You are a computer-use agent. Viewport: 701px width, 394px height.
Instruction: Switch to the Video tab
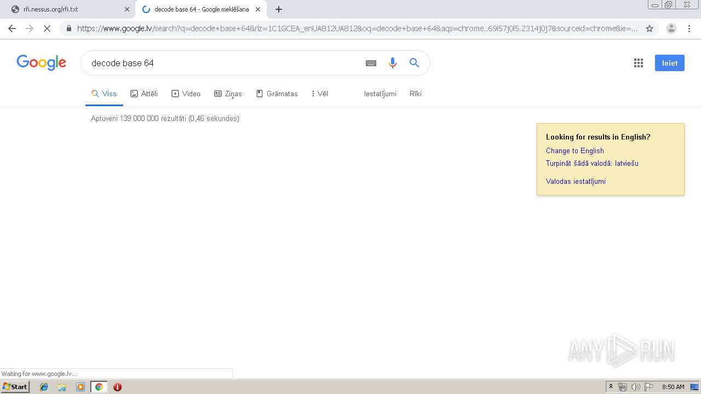pos(186,94)
